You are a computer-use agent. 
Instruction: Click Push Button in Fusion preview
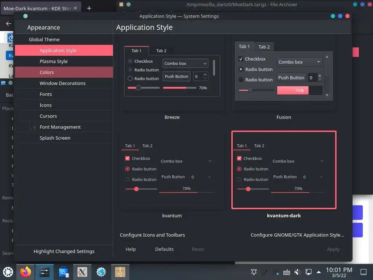(x=291, y=78)
